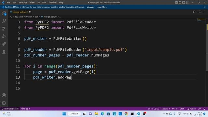Dismiss the Restricted Mode banner
208x117 pixels.
[x=204, y=7]
